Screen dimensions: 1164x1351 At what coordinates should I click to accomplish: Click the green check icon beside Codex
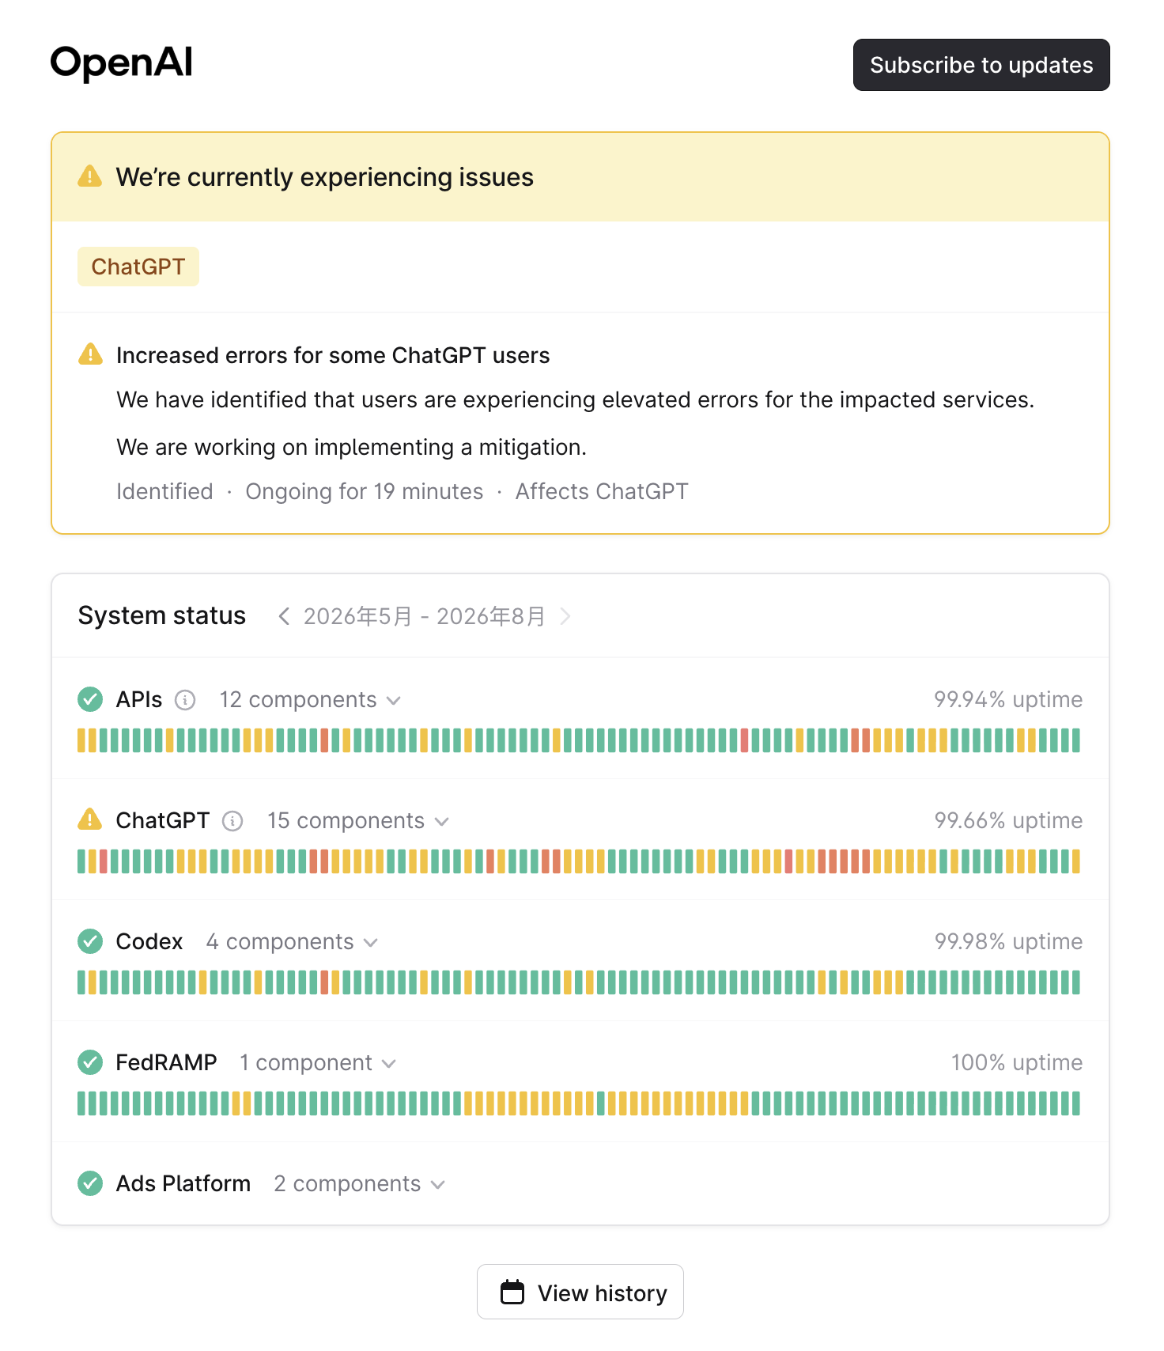point(90,941)
